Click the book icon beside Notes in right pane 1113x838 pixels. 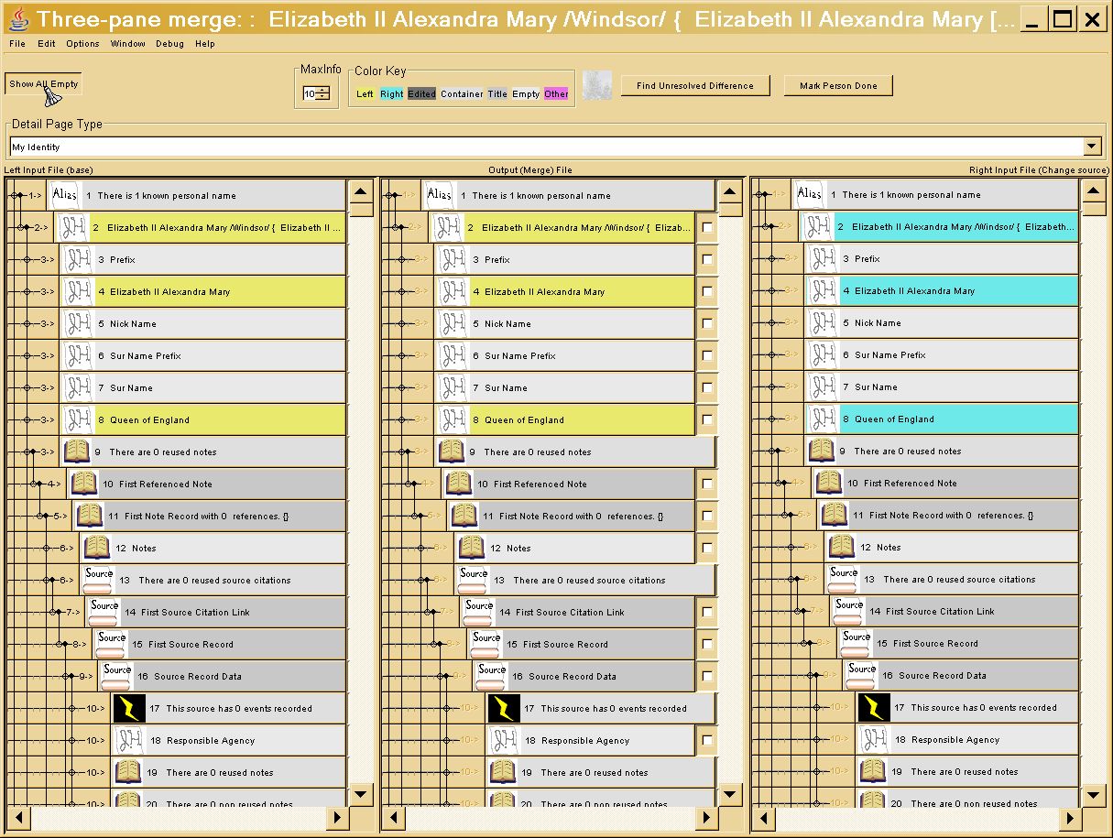coord(841,547)
